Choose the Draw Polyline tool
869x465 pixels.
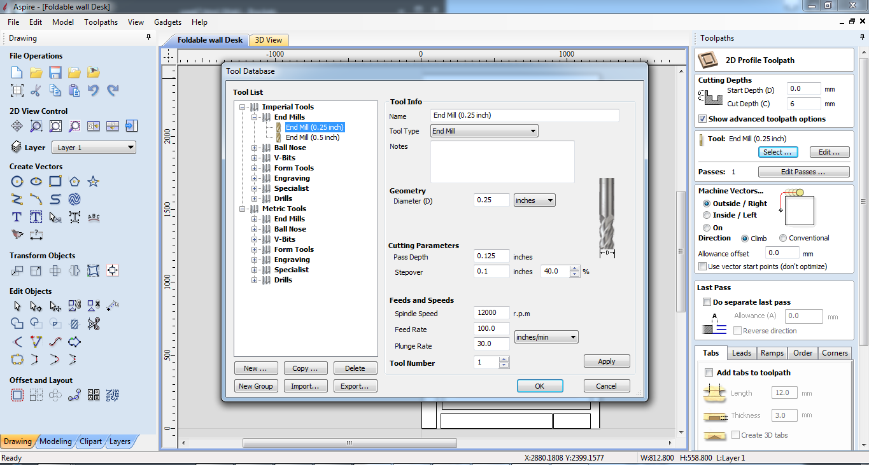click(17, 199)
